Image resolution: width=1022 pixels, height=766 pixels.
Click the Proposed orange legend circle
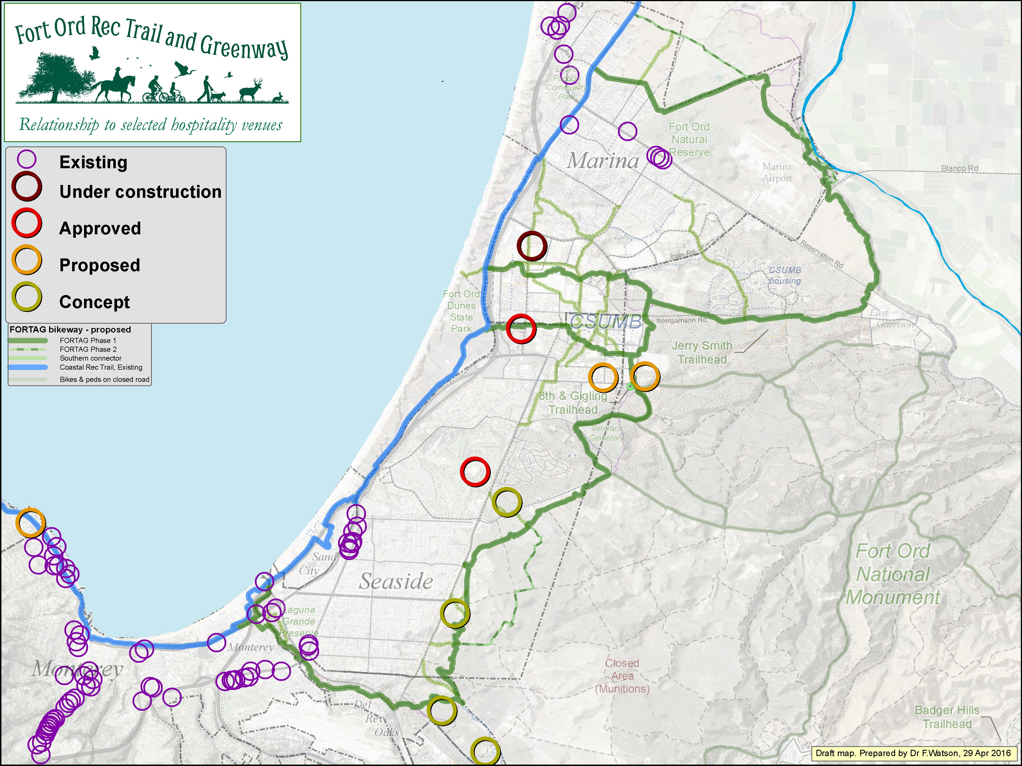[x=27, y=260]
